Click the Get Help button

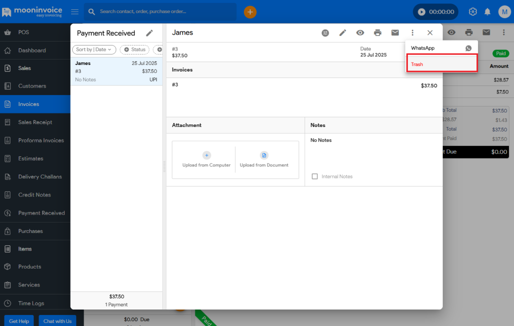19,321
